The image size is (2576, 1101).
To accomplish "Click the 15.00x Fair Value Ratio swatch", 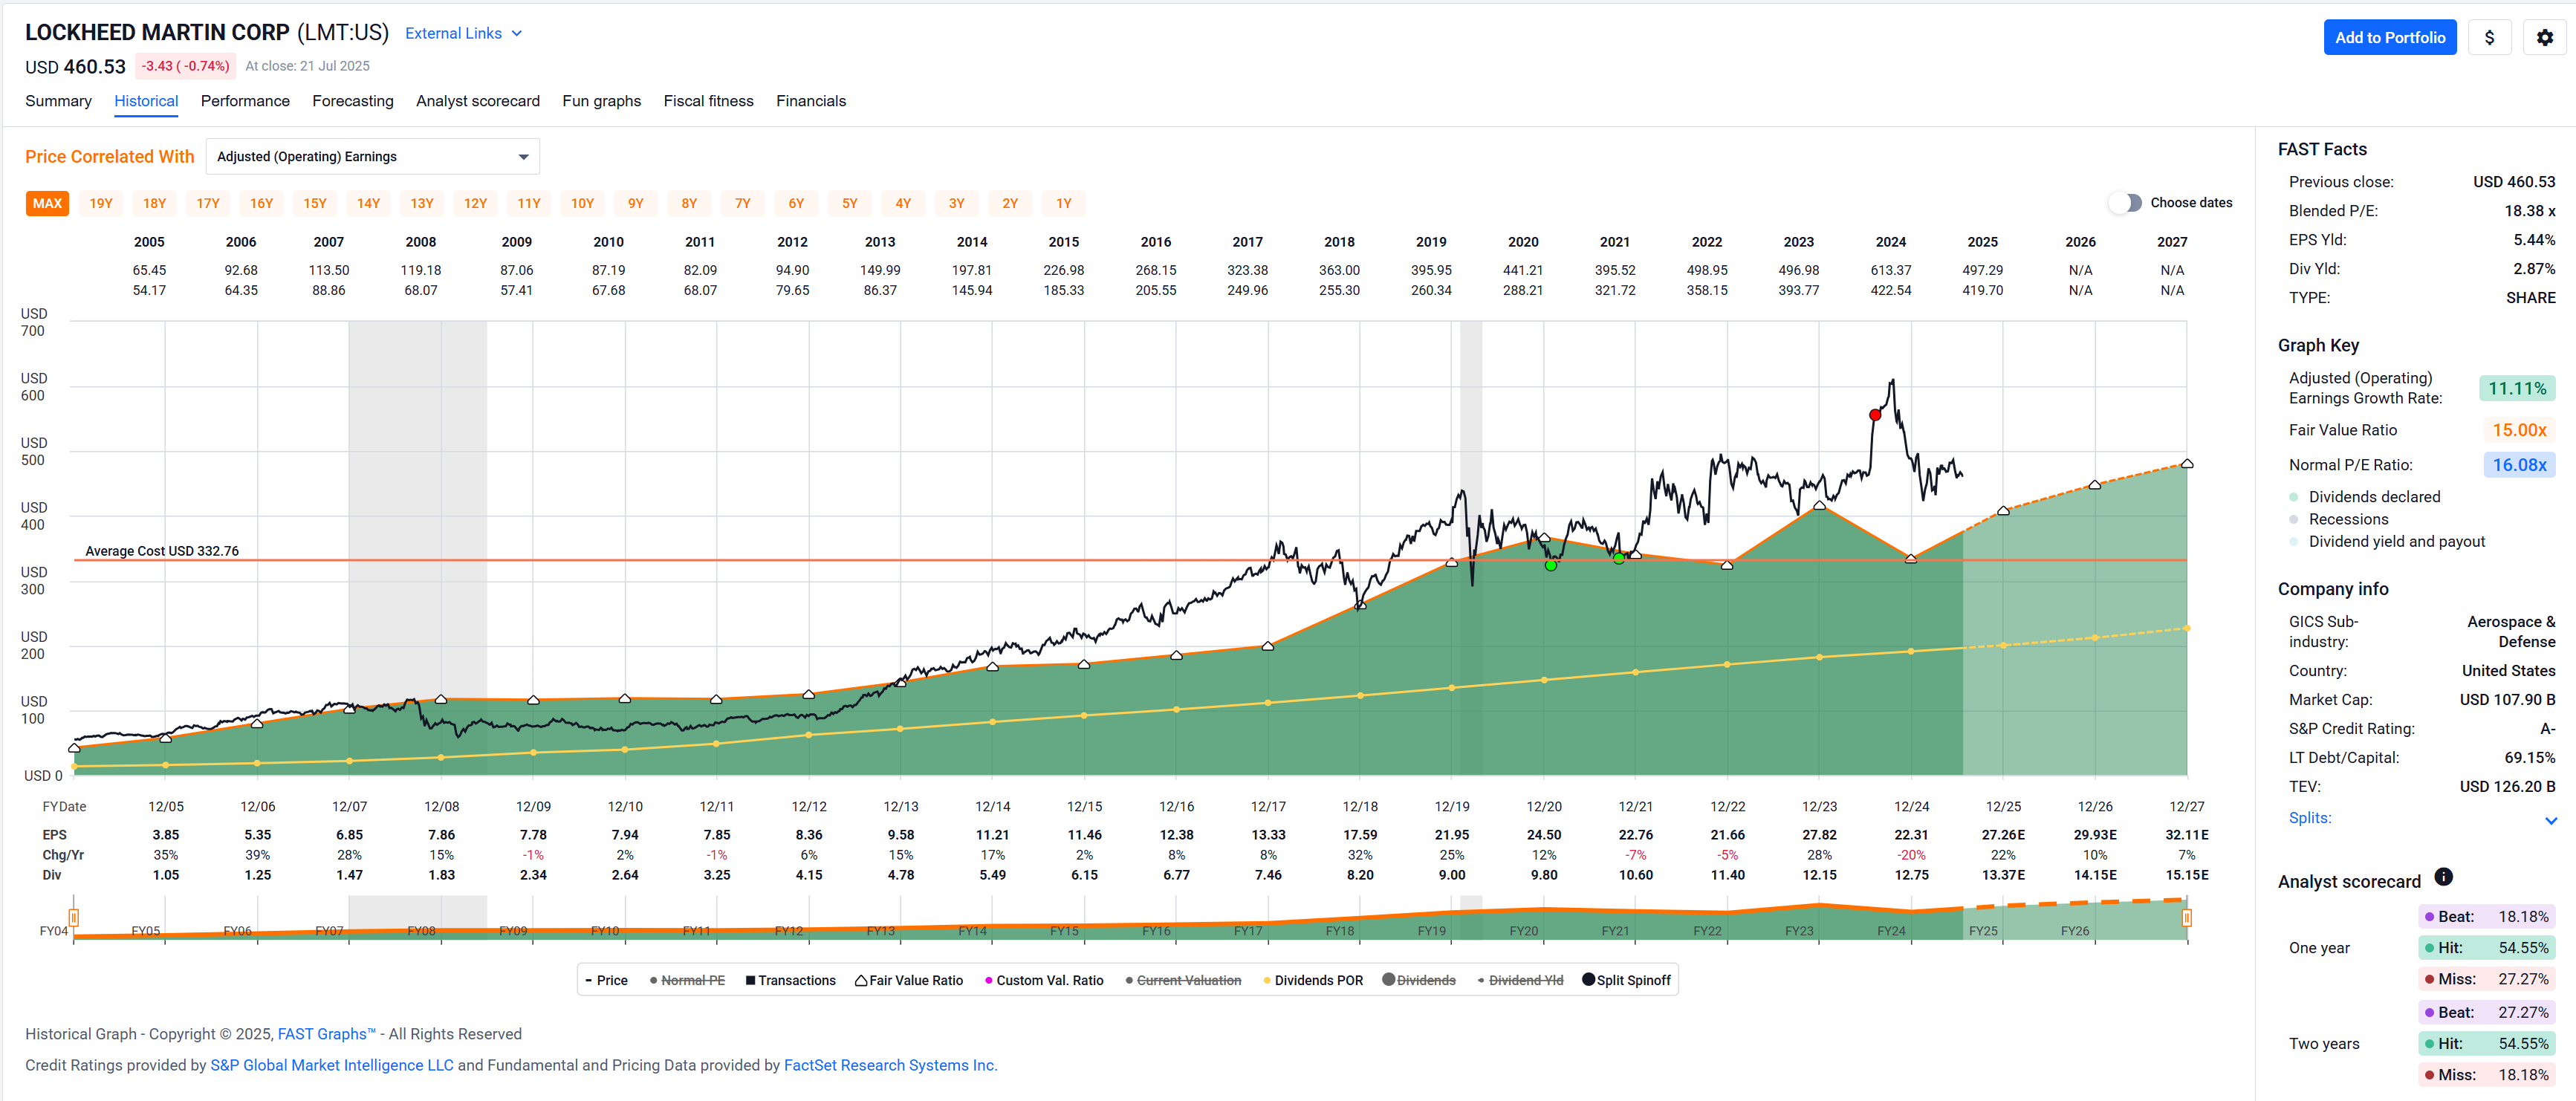I will tap(2519, 430).
